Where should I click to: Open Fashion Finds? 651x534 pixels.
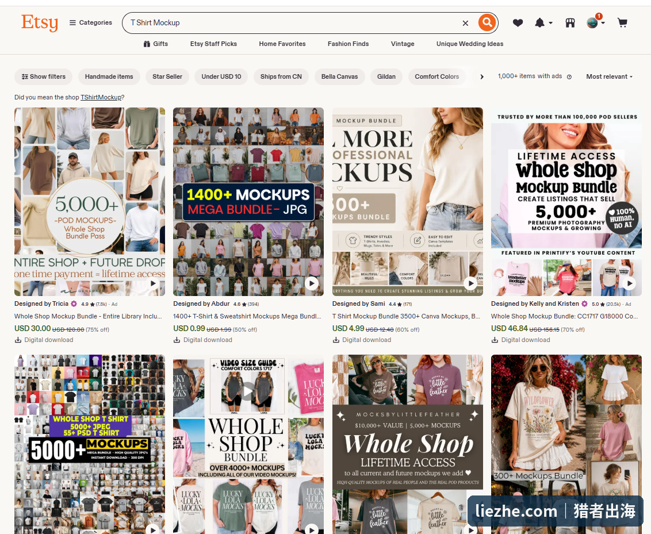pyautogui.click(x=348, y=44)
